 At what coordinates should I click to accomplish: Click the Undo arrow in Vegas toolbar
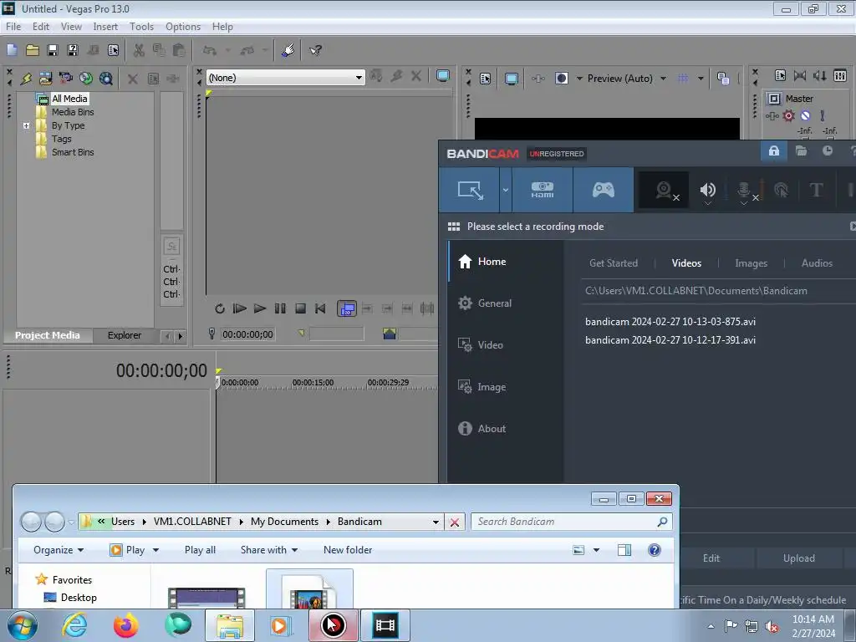(210, 50)
